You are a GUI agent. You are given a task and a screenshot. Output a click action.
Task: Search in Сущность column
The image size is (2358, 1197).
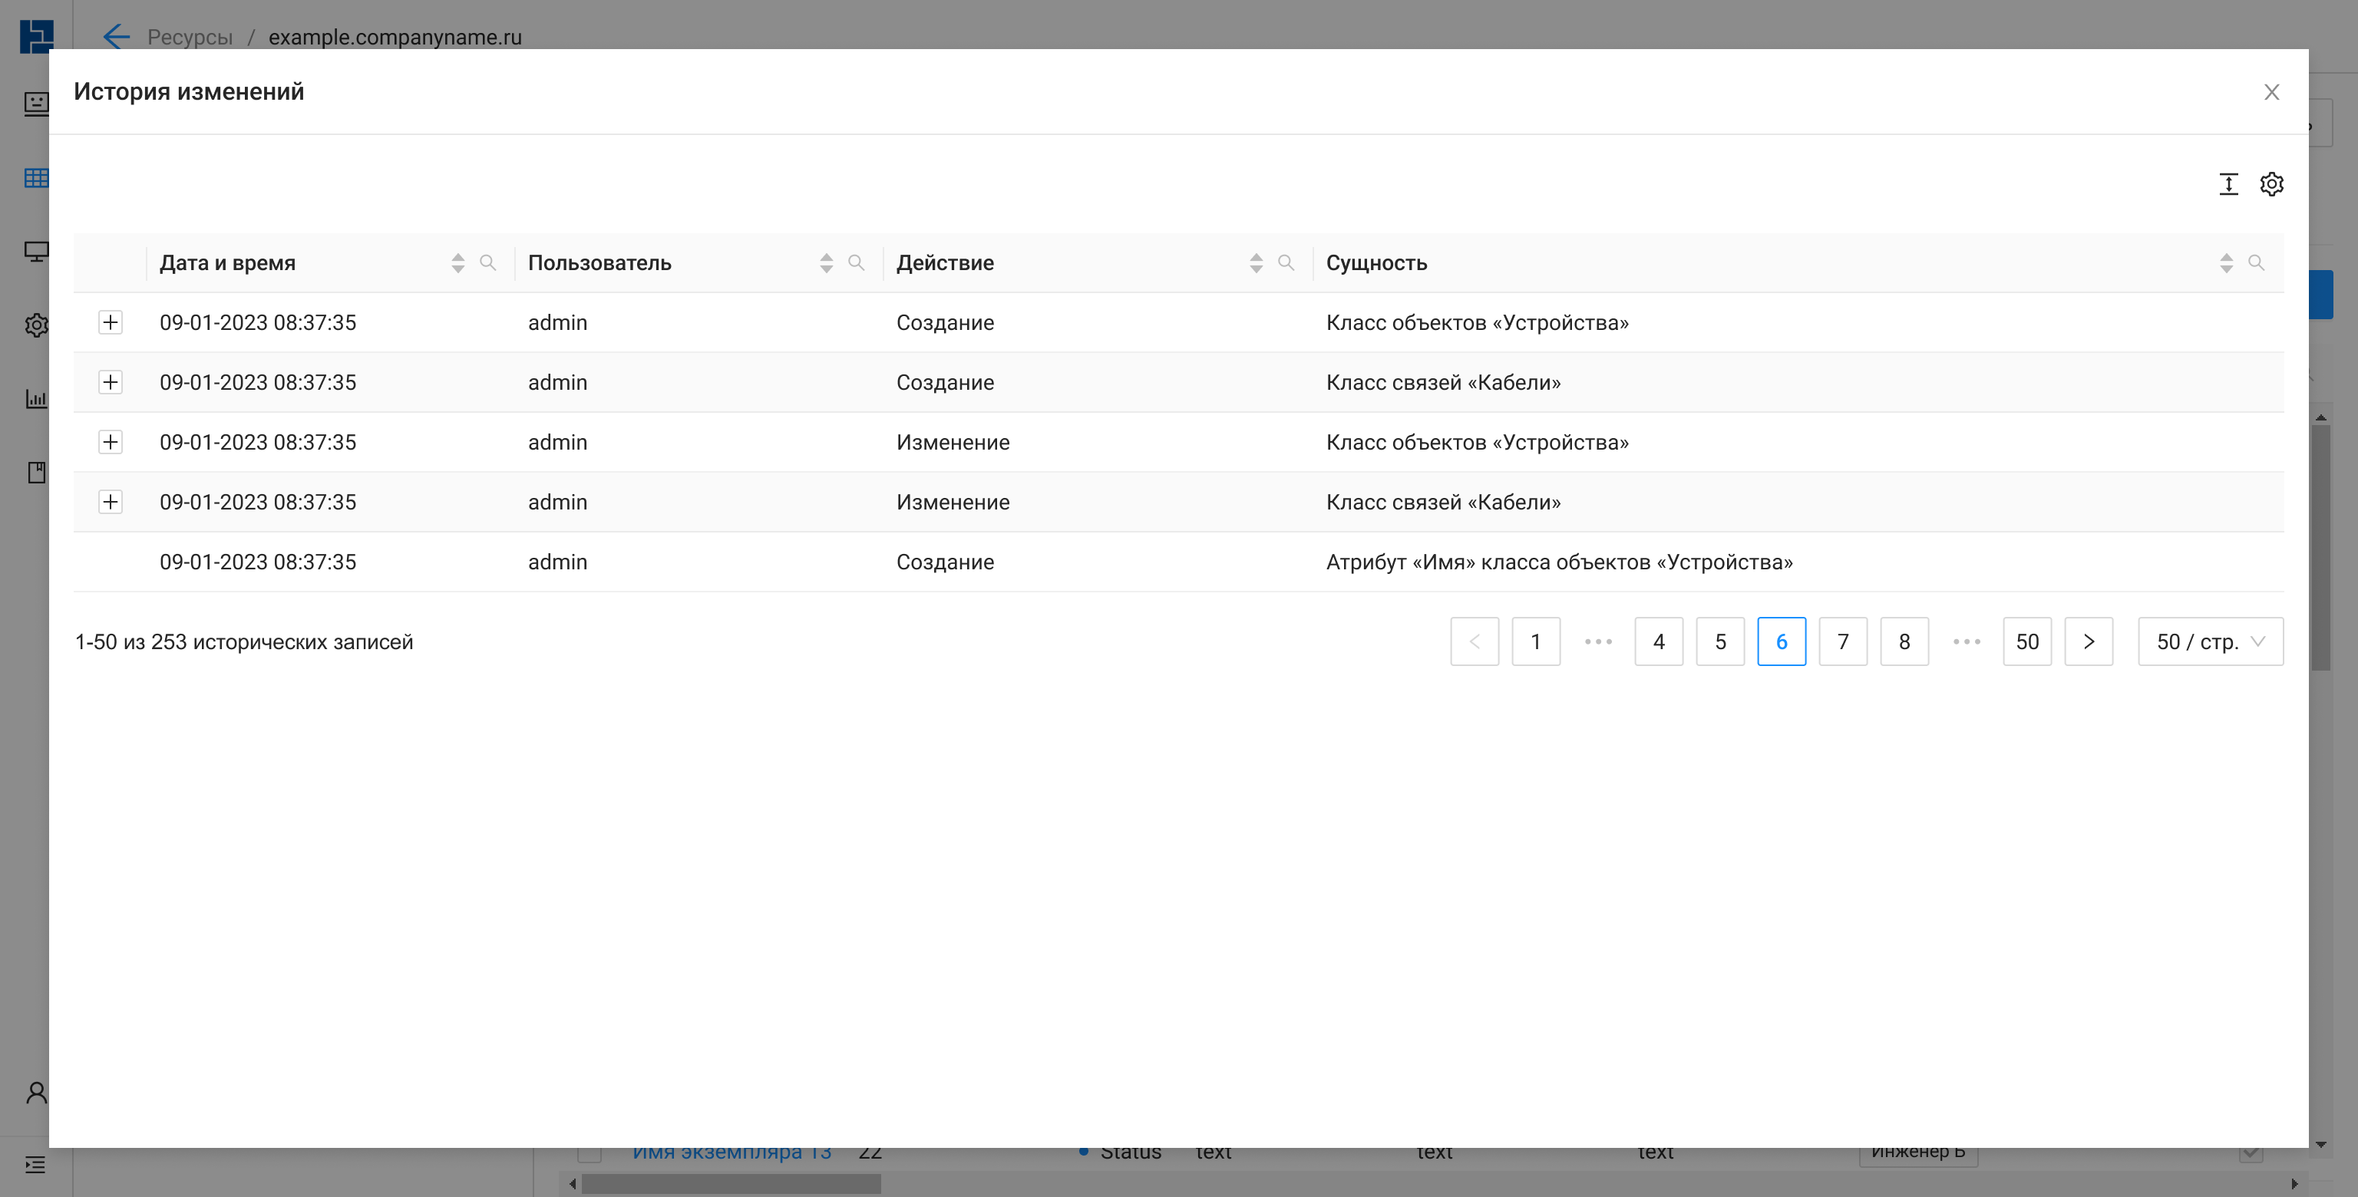[2255, 262]
